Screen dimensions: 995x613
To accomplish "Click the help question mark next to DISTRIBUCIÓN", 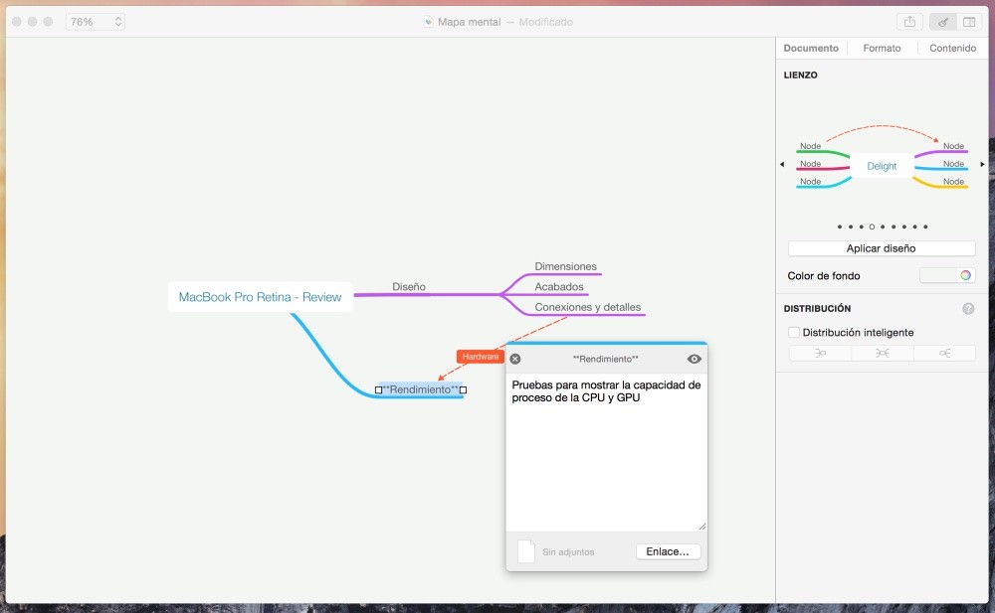I will (969, 308).
